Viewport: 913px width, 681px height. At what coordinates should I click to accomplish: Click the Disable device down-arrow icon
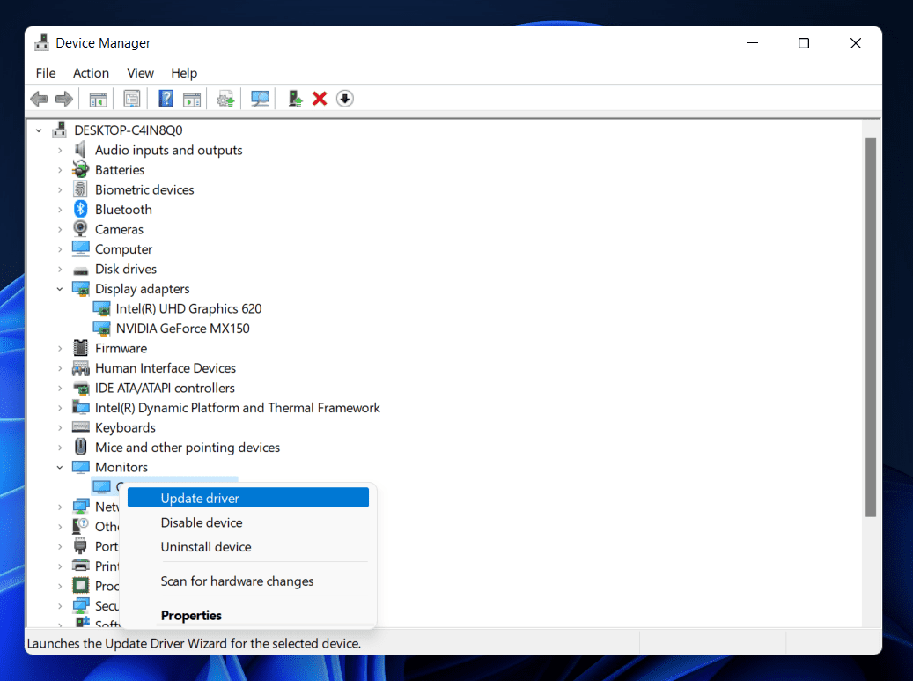345,99
